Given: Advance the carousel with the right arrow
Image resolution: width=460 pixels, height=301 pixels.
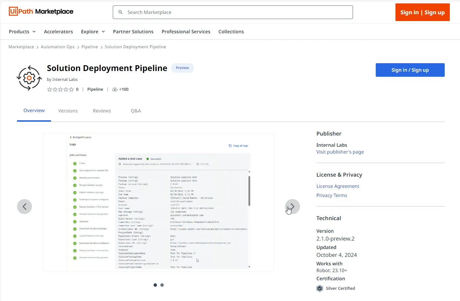Looking at the screenshot, I should click(293, 207).
